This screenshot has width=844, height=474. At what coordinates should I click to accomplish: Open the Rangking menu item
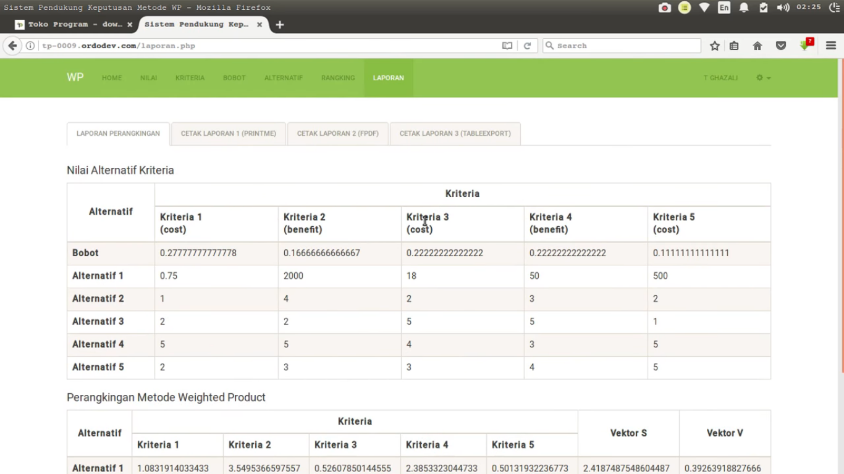coord(338,78)
